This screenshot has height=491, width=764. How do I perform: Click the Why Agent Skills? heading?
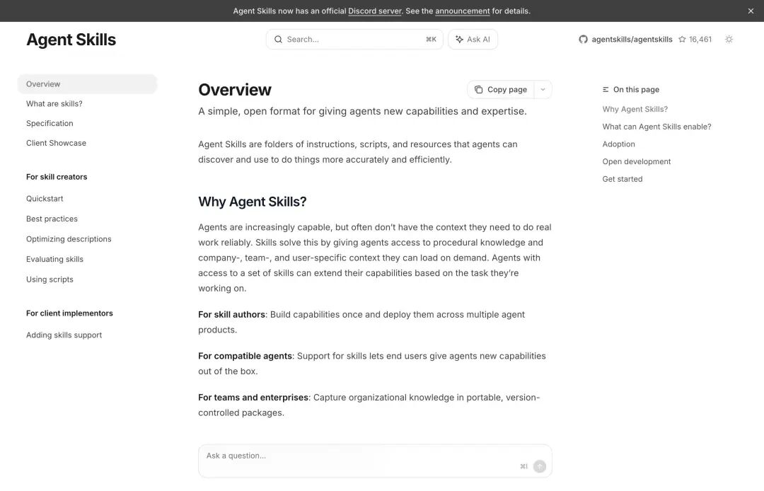point(252,202)
